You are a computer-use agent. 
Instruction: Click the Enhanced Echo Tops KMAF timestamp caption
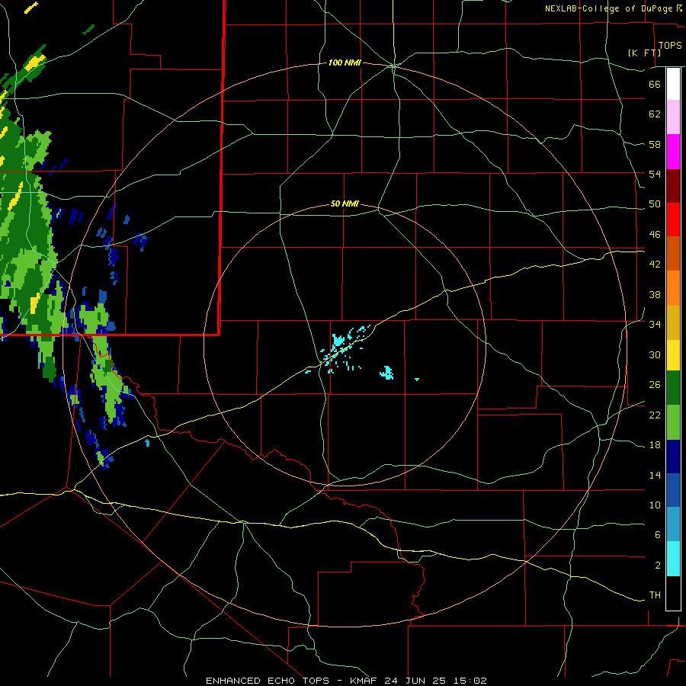346,681
